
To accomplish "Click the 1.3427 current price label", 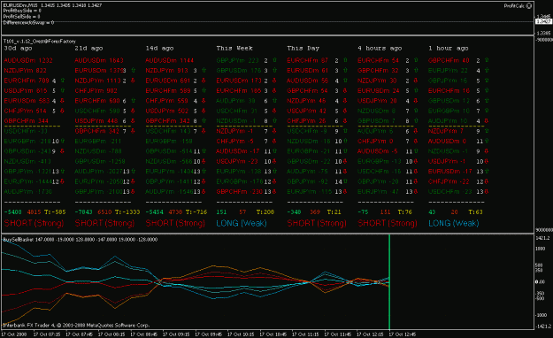I will coord(543,21).
